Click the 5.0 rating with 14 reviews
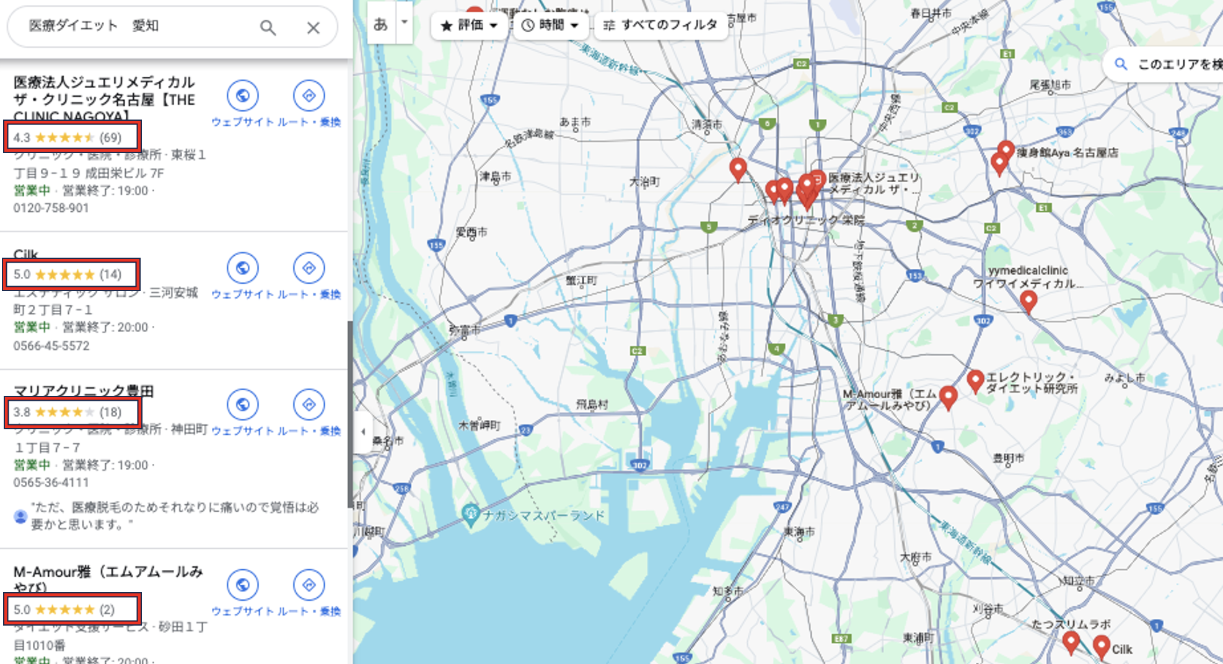The image size is (1223, 664). click(x=68, y=274)
